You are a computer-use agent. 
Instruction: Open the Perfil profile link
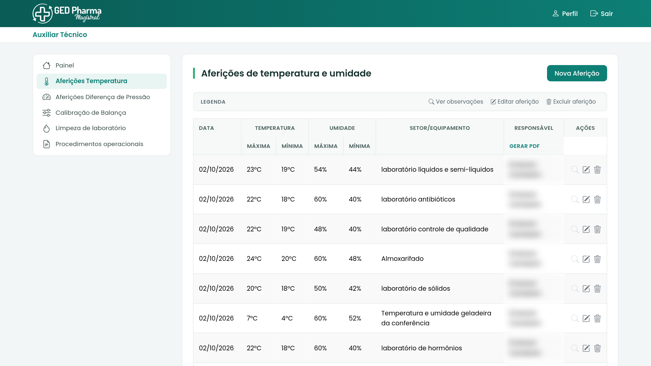point(565,14)
